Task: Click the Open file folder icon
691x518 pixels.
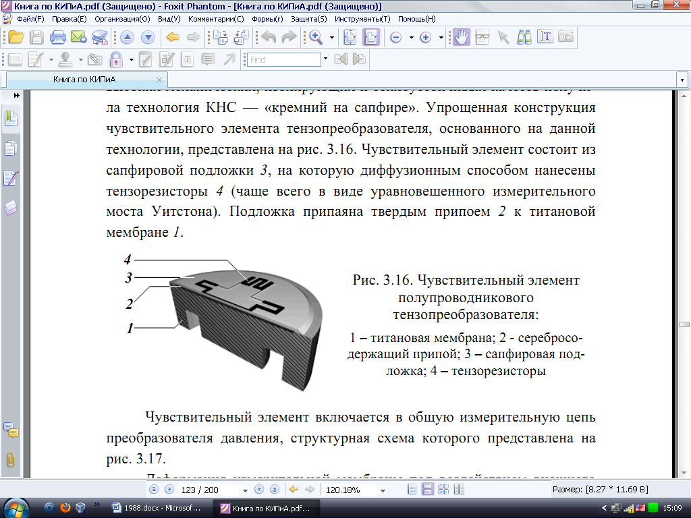Action: (x=16, y=38)
